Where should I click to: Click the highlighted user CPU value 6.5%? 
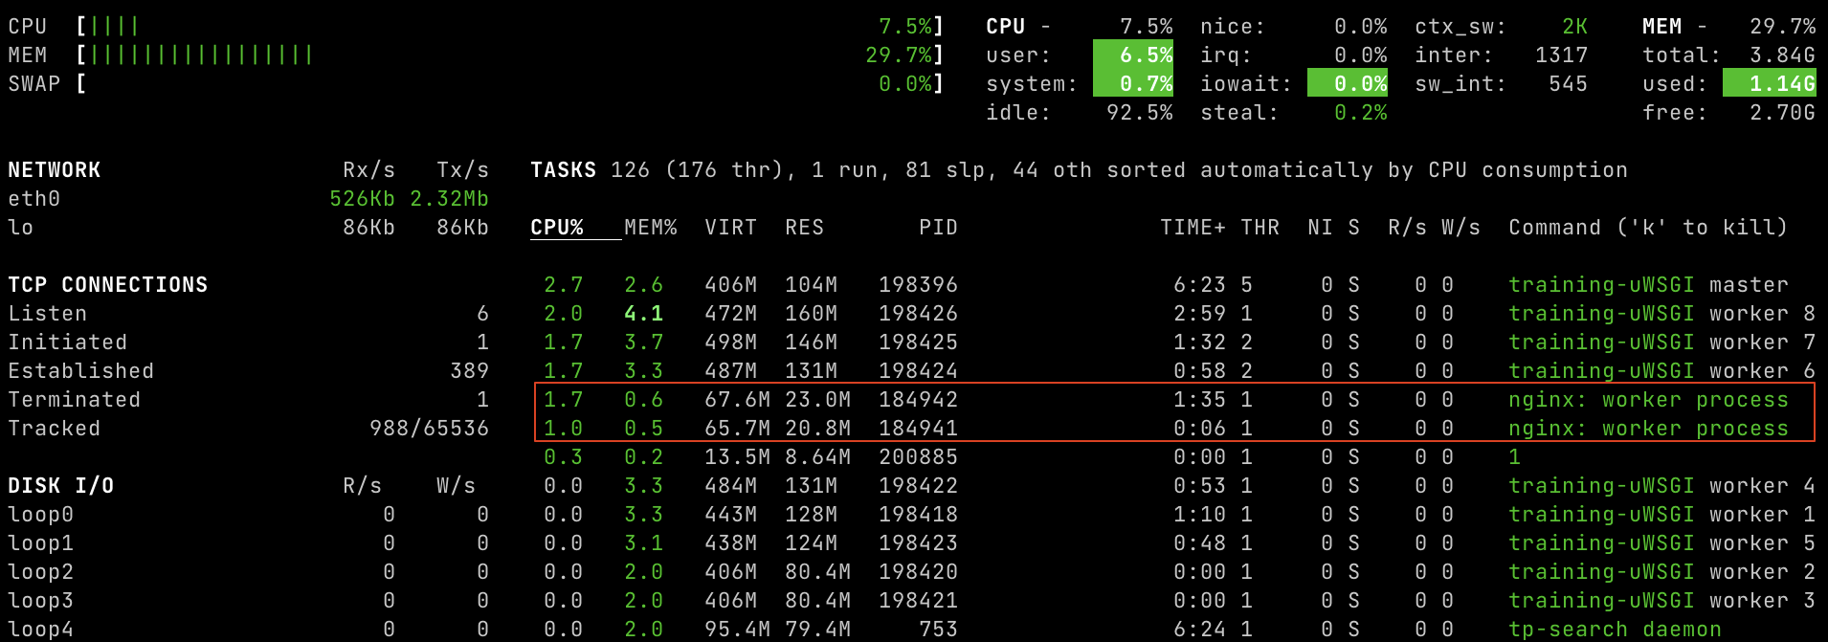1133,55
